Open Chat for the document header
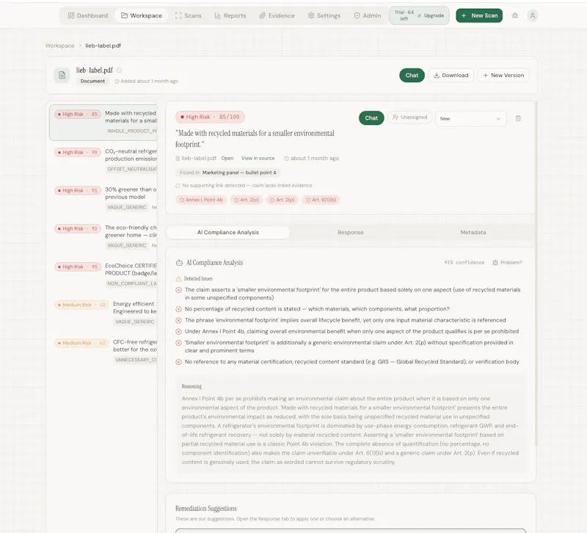The height and width of the screenshot is (533, 587). [412, 76]
